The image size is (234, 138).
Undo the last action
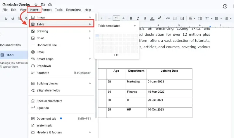(x=6, y=18)
